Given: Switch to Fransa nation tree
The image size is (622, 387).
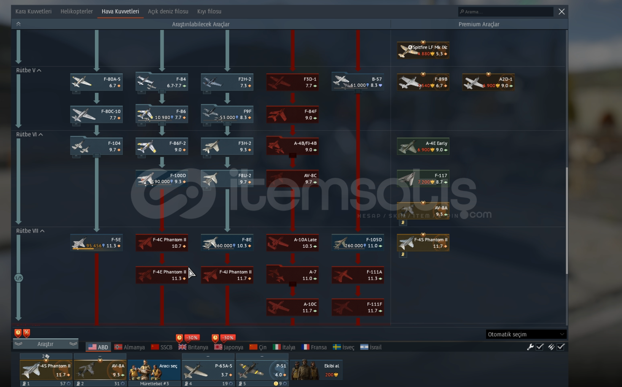Looking at the screenshot, I should pyautogui.click(x=314, y=347).
